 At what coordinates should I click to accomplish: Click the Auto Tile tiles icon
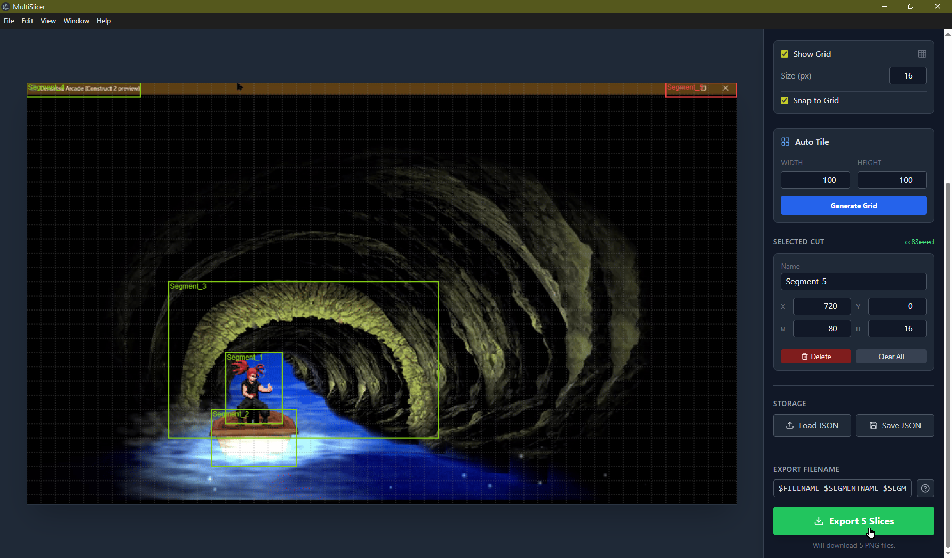pyautogui.click(x=785, y=142)
